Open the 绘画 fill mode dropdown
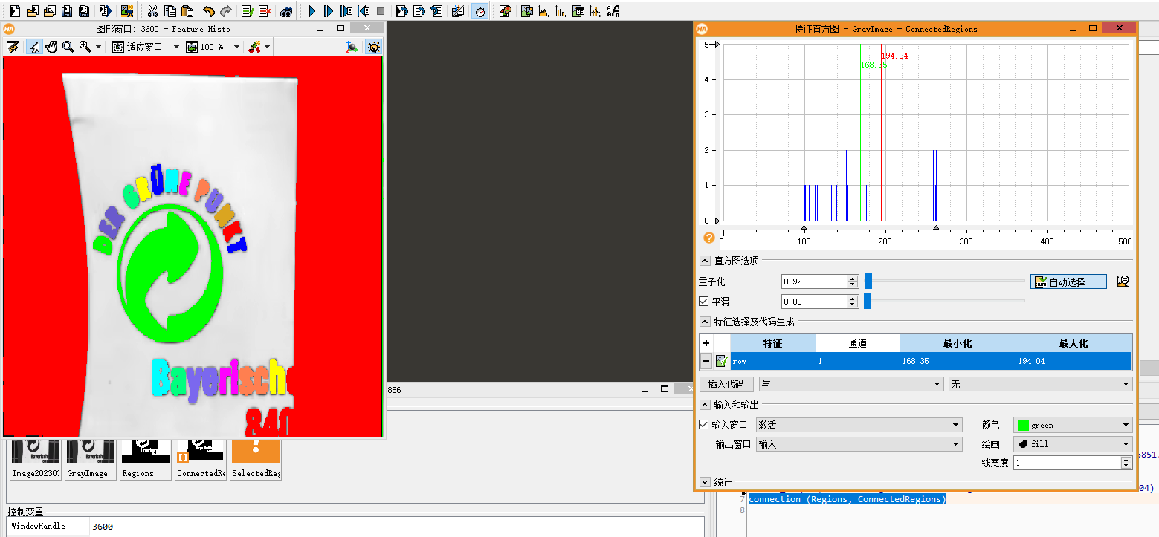Image resolution: width=1159 pixels, height=537 pixels. point(1073,444)
